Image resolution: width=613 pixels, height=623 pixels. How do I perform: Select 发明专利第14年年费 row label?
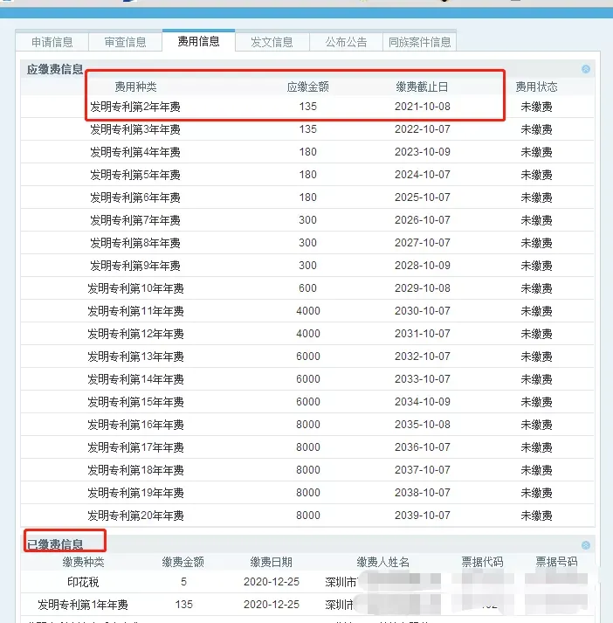135,378
